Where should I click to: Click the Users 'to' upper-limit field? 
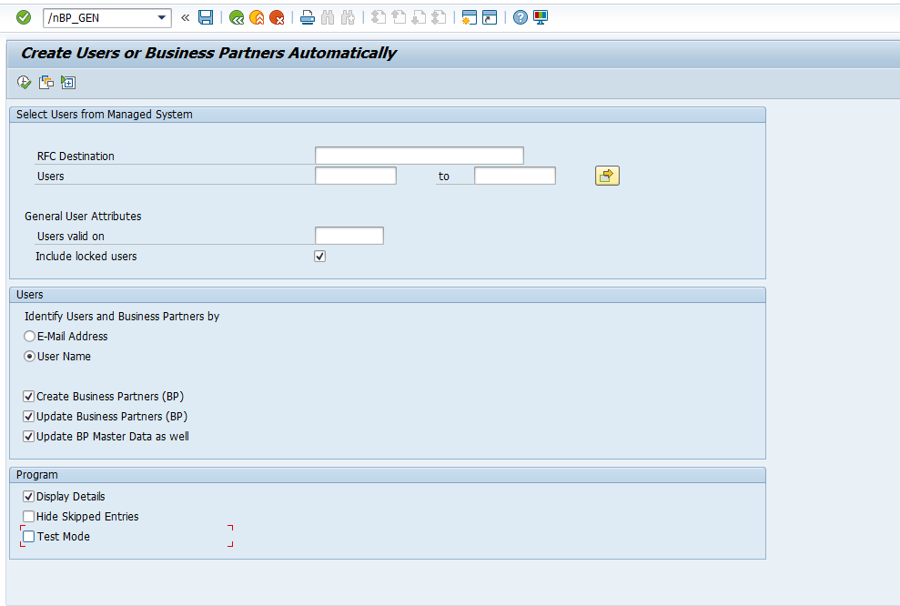tap(515, 176)
